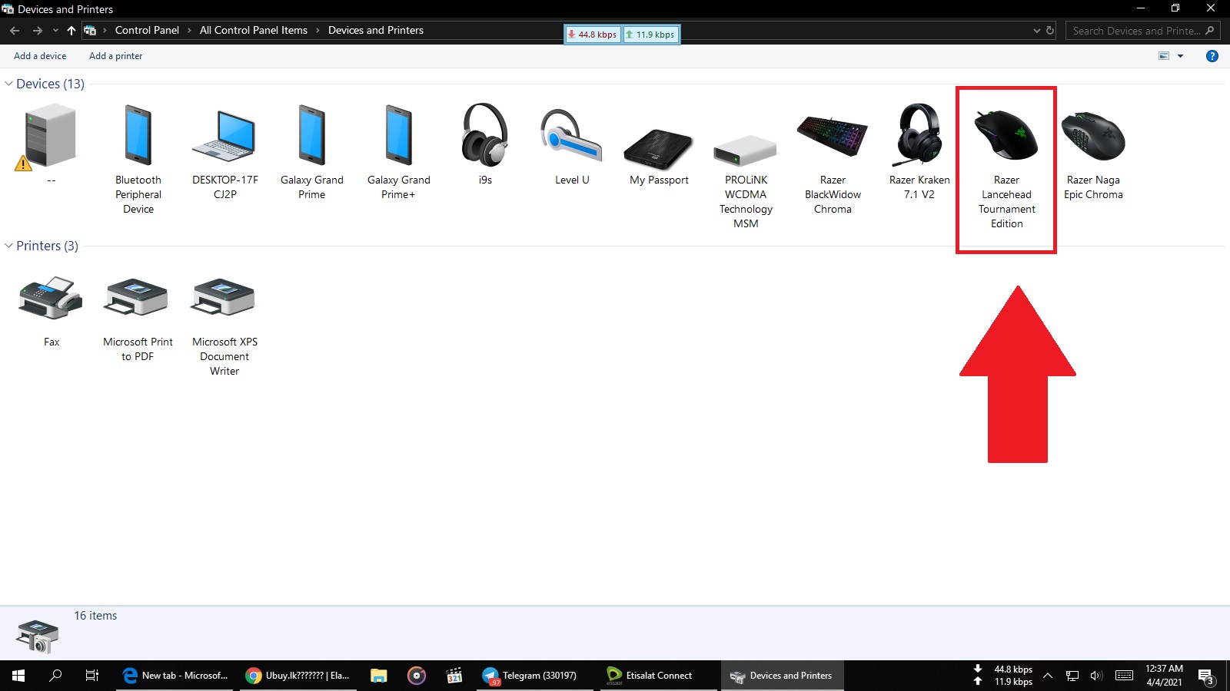The image size is (1230, 691).
Task: Select Razer Kraken 7.1 V2 headset
Action: pyautogui.click(x=919, y=135)
